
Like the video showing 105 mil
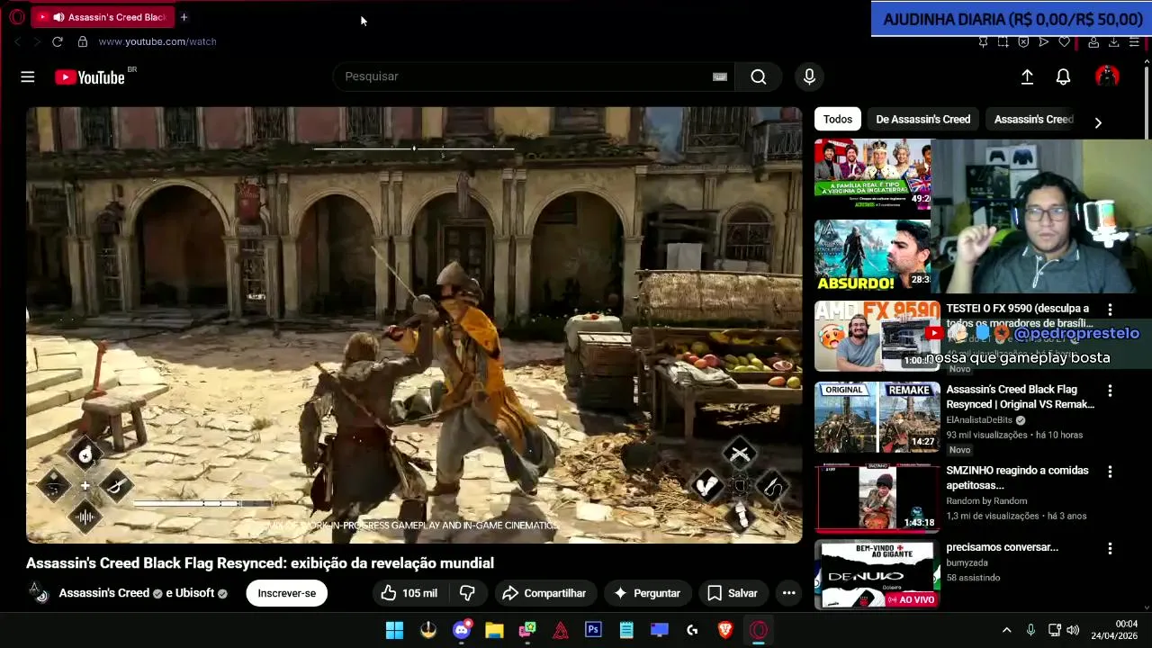click(409, 593)
